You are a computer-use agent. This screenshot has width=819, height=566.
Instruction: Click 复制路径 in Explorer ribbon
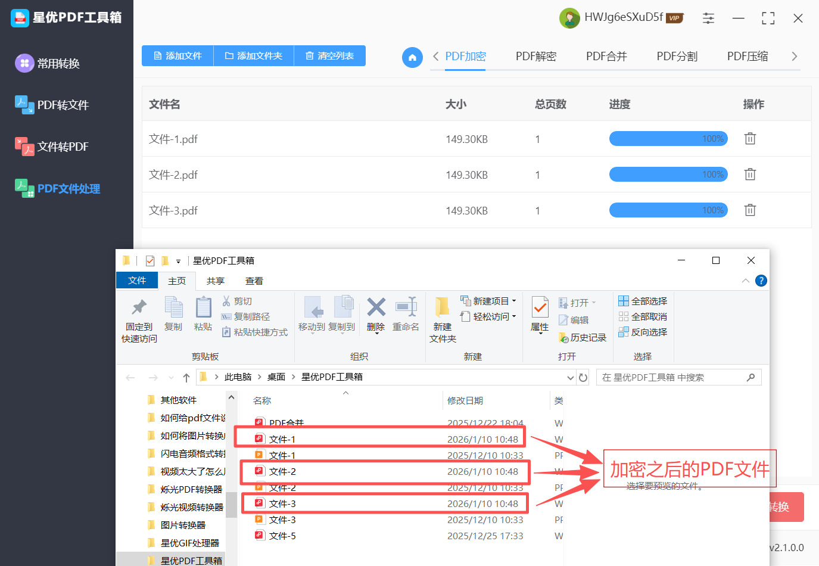pyautogui.click(x=245, y=316)
